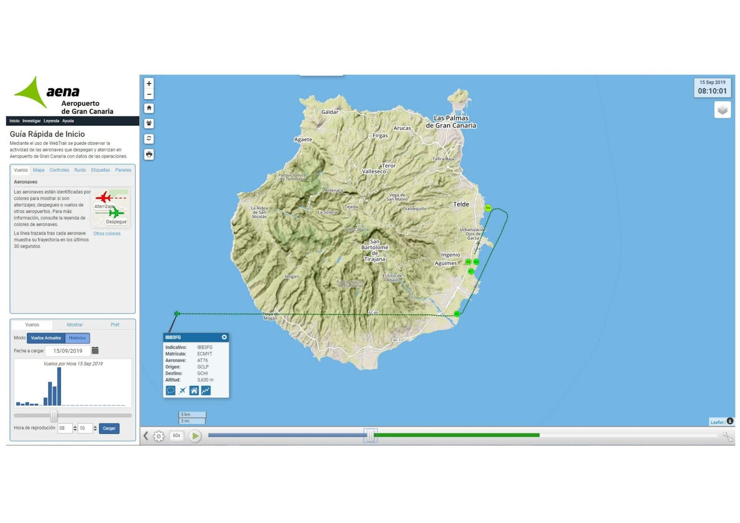Click the airplane icon in flight popup
Viewport: 740px width, 523px height.
[x=183, y=391]
